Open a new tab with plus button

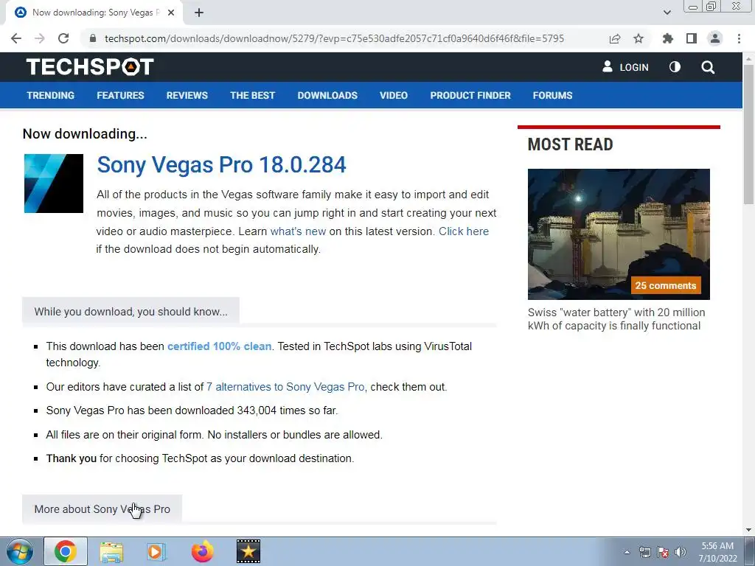199,13
